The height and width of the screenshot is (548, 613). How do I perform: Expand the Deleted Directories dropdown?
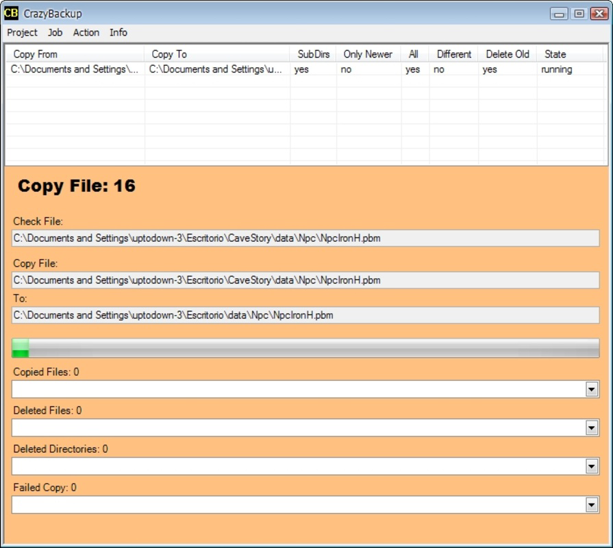pos(592,466)
